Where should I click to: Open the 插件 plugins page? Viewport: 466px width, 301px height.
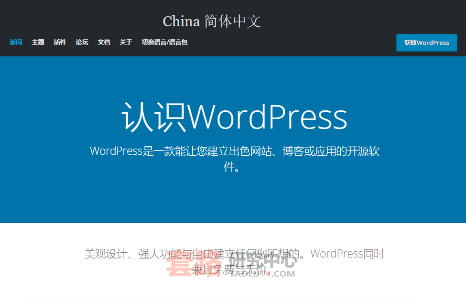click(x=60, y=42)
